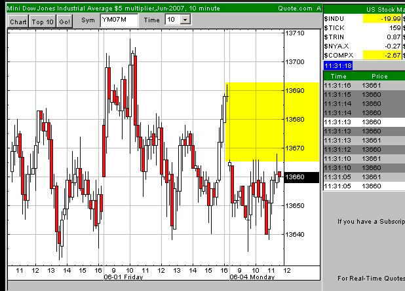The width and height of the screenshot is (405, 291).
Task: Select the $TRIN indicator row
Action: pos(364,37)
